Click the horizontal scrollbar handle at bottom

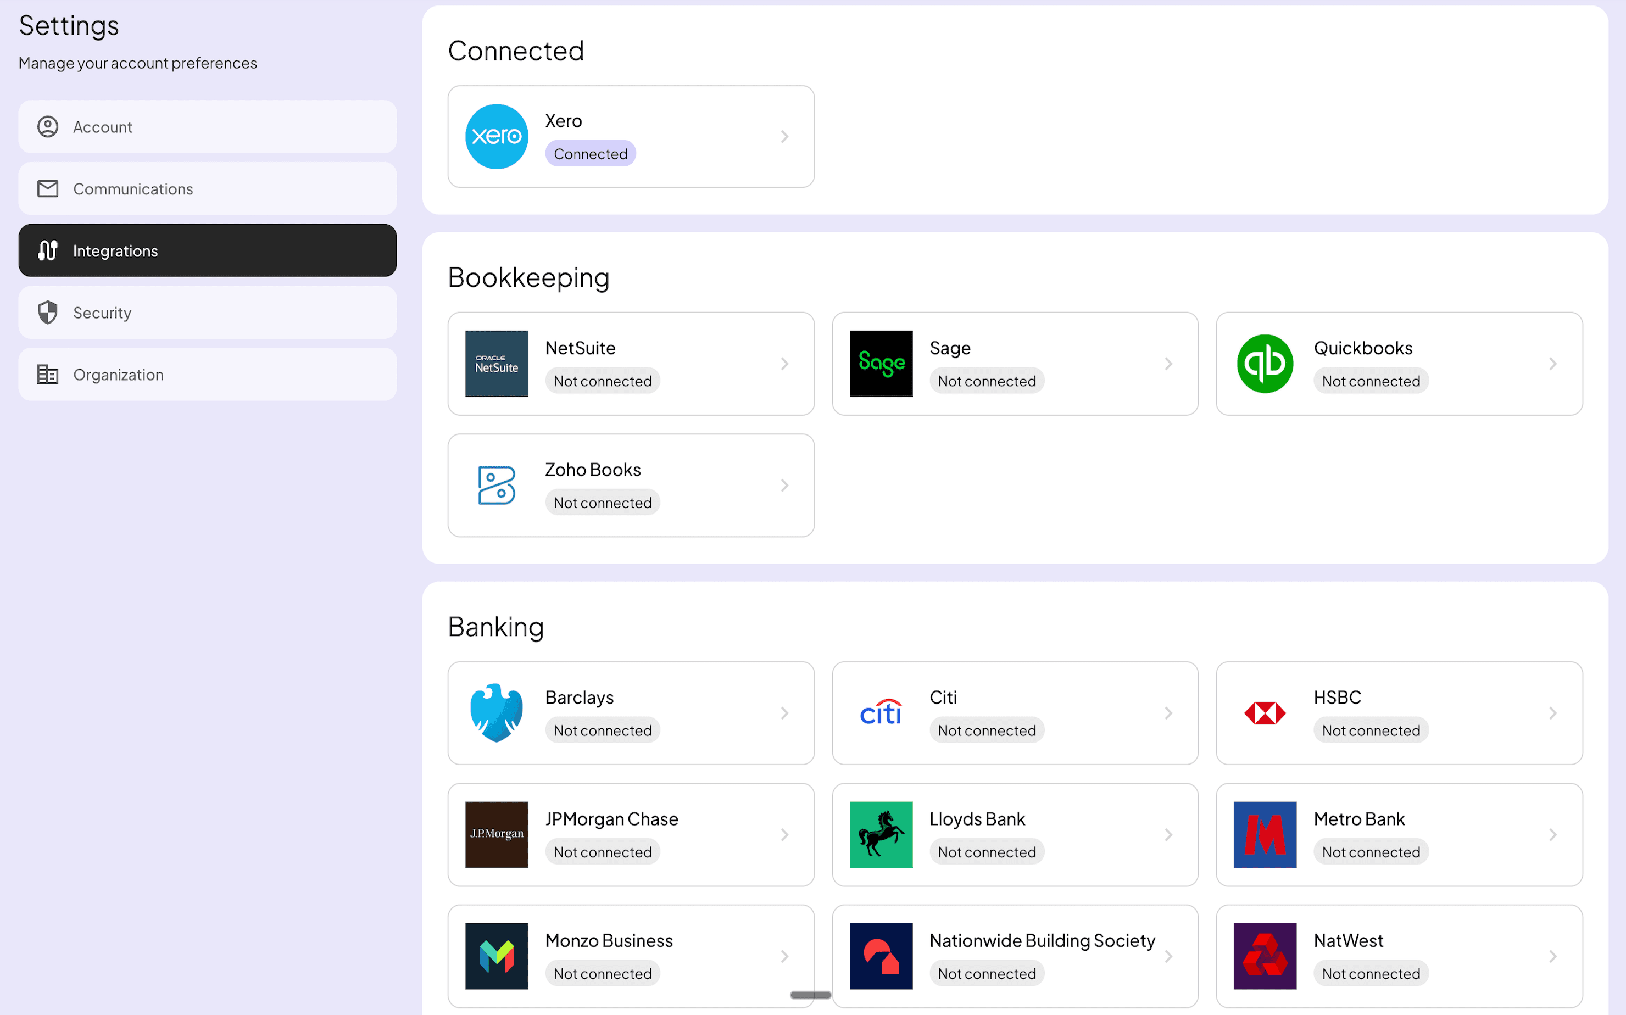[810, 994]
